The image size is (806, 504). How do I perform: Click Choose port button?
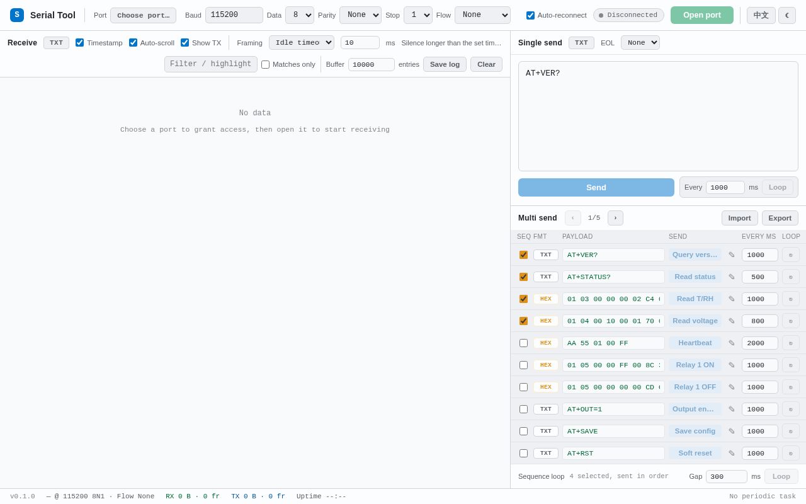[143, 15]
